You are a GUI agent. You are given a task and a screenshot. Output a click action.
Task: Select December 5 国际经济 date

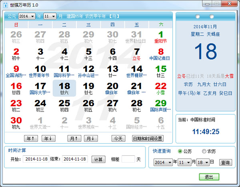click(136, 123)
